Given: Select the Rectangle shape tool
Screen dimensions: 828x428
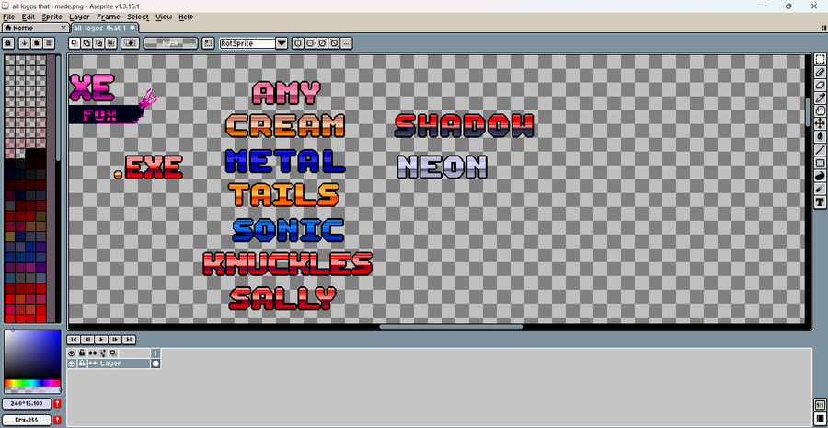Looking at the screenshot, I should point(820,163).
